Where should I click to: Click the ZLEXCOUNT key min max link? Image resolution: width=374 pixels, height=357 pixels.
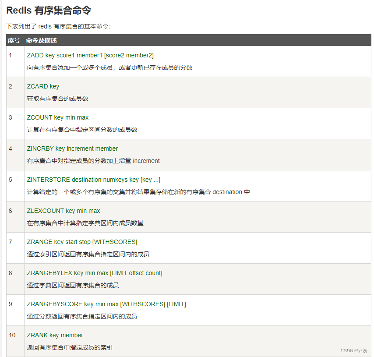(63, 211)
